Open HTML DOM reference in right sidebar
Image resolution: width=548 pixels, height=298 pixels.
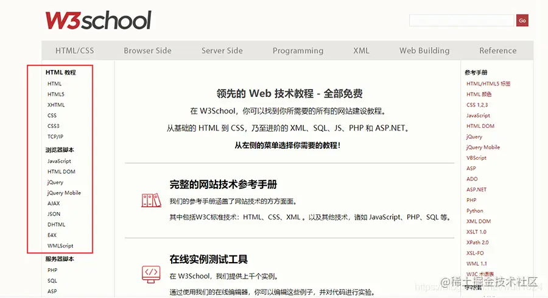pyautogui.click(x=480, y=126)
